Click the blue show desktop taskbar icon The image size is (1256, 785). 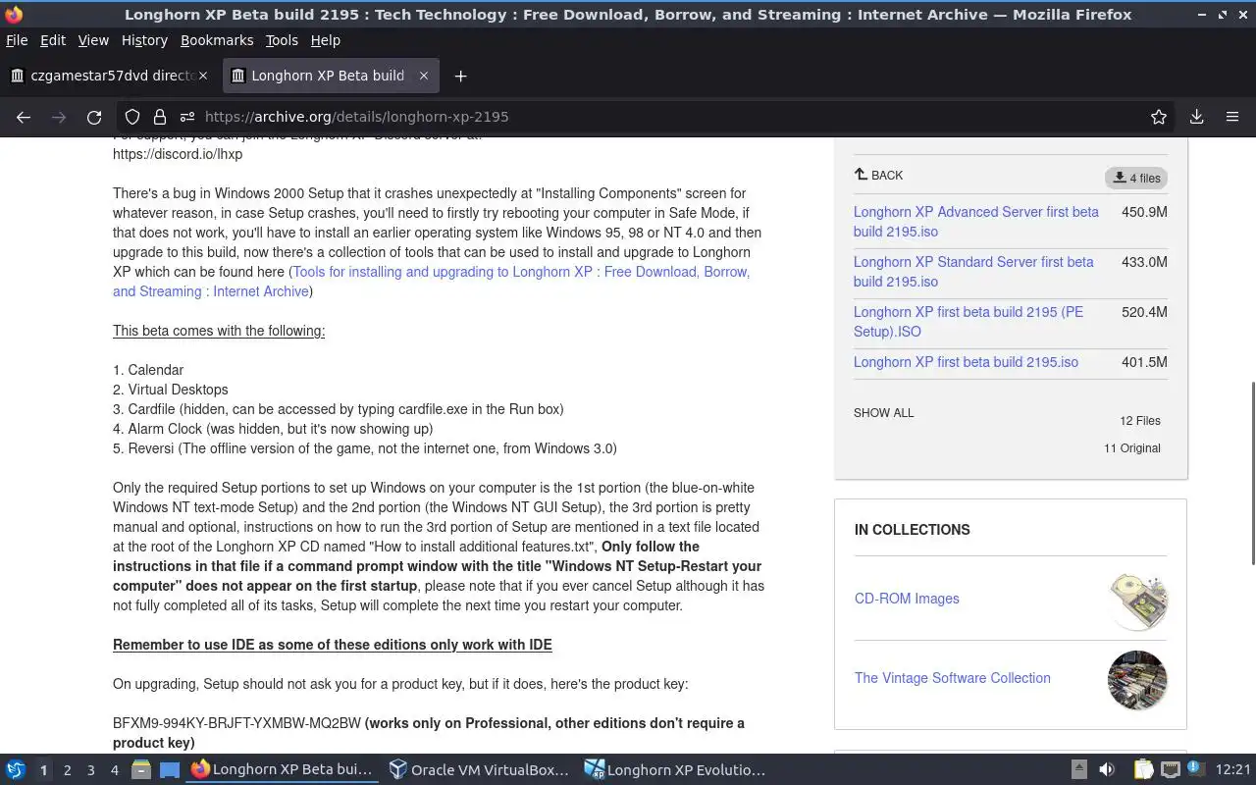(x=170, y=770)
